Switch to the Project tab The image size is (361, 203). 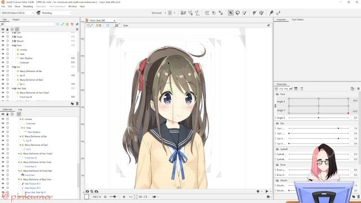click(x=16, y=20)
